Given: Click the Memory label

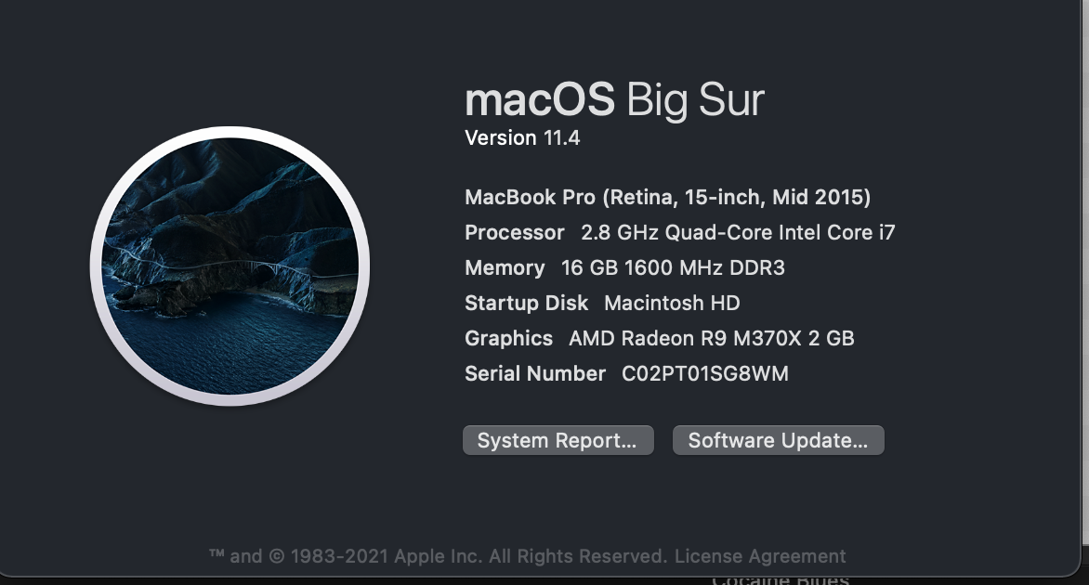Looking at the screenshot, I should (x=505, y=267).
